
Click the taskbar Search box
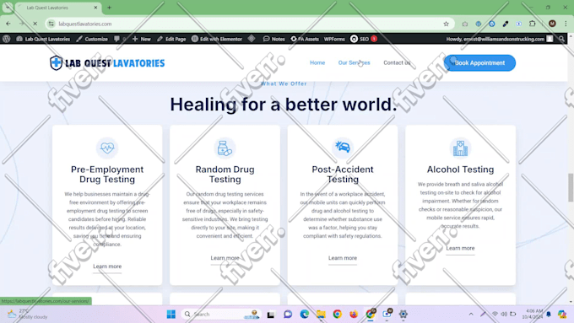pyautogui.click(x=221, y=314)
